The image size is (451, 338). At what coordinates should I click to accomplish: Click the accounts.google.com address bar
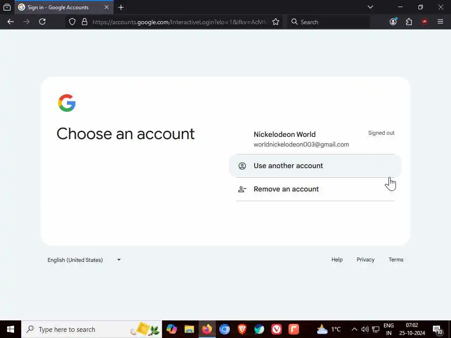[180, 22]
